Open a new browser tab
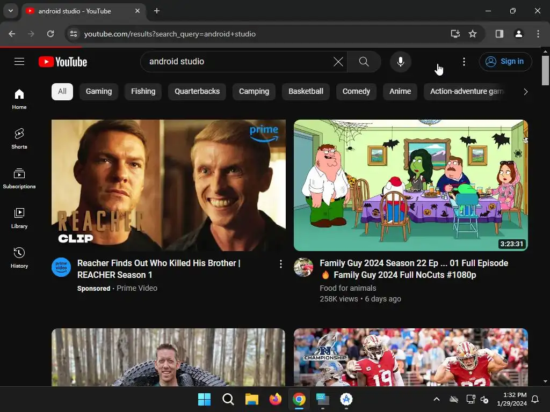Viewport: 550px width, 412px height. tap(157, 11)
